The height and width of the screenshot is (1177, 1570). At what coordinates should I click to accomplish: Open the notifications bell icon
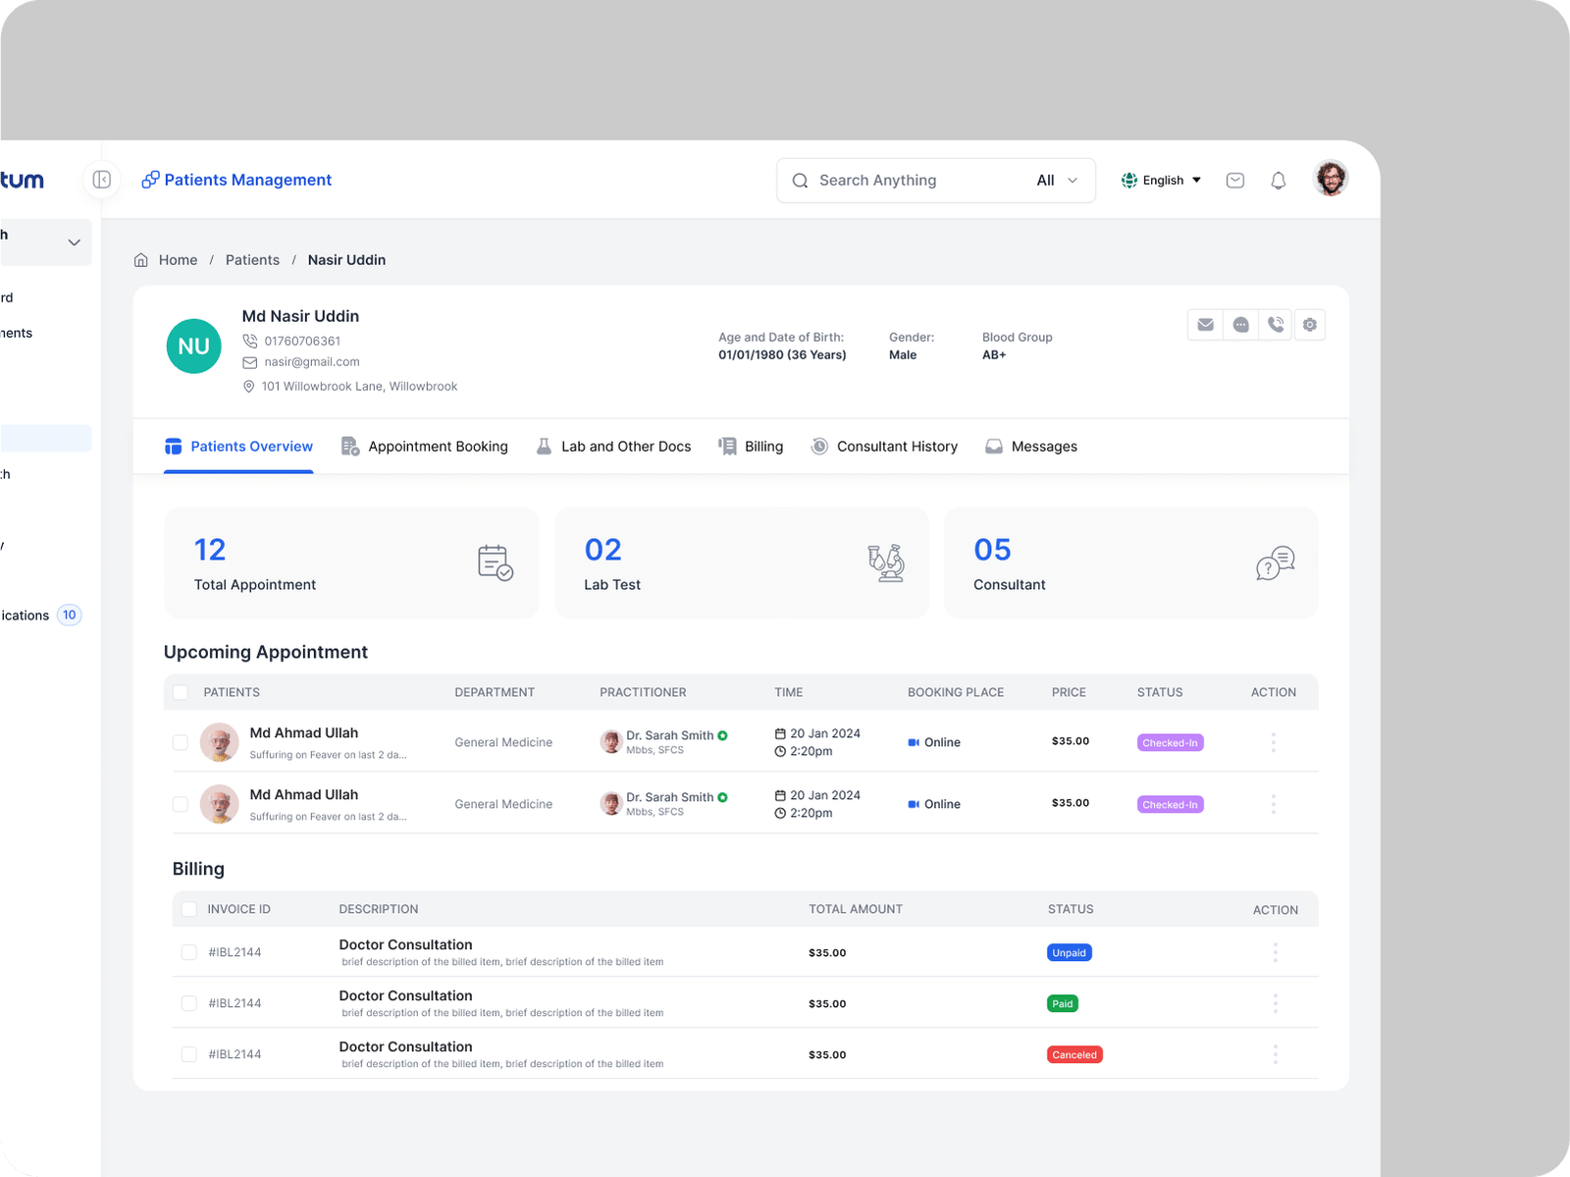coord(1278,181)
